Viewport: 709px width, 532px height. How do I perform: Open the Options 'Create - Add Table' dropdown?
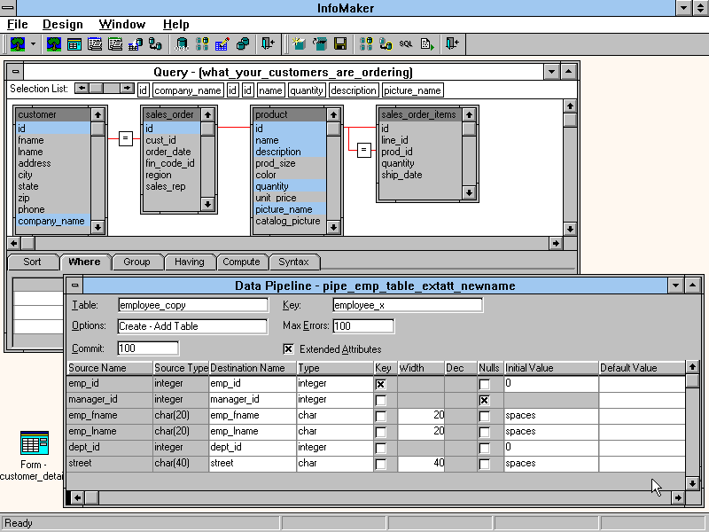point(192,326)
